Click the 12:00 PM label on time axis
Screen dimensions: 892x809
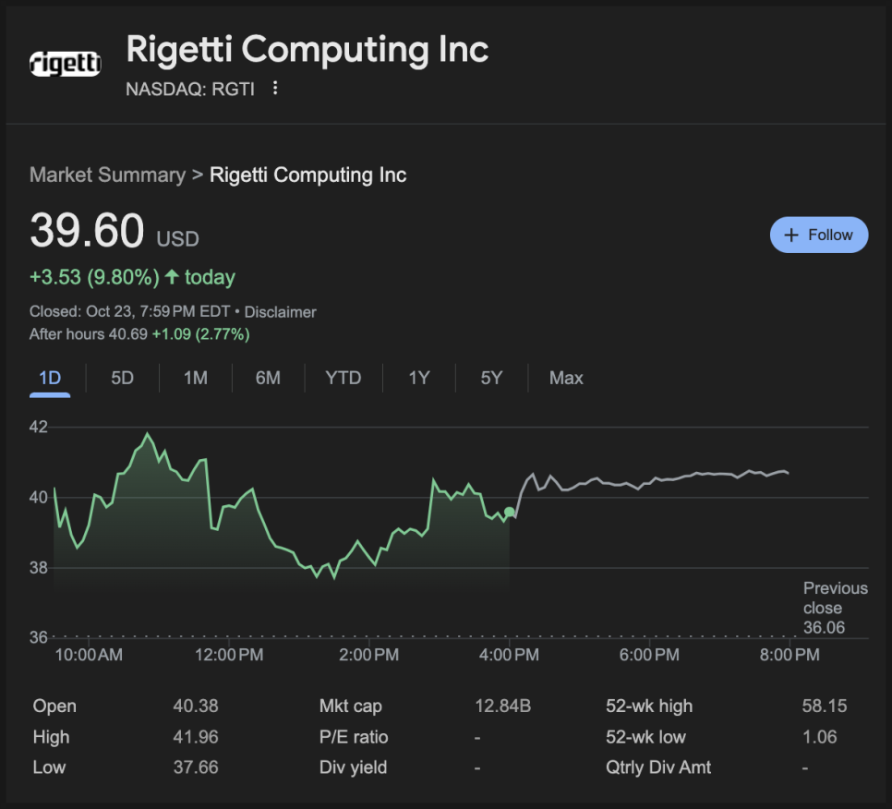pos(231,656)
